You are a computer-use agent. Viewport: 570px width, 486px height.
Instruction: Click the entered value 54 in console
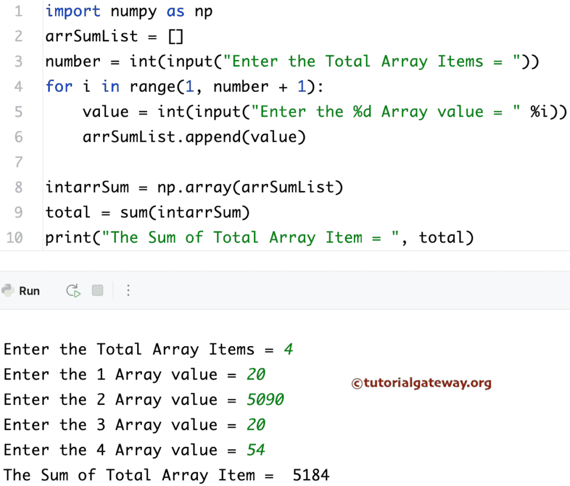(x=255, y=449)
